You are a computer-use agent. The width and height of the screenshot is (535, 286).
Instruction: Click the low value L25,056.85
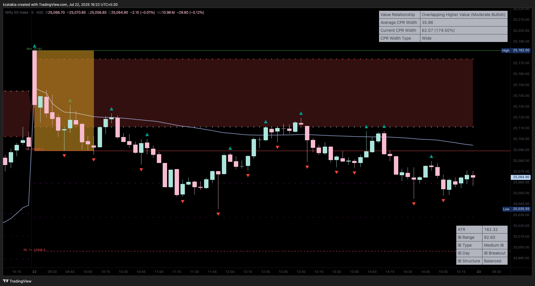click(97, 13)
